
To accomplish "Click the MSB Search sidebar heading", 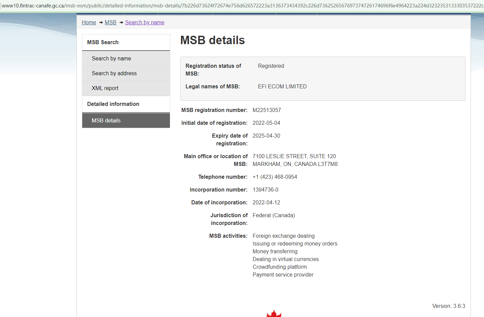I will [x=126, y=42].
